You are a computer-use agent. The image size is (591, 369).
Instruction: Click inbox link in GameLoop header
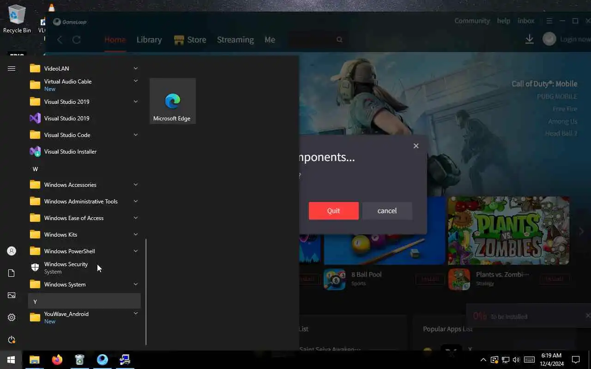(526, 21)
